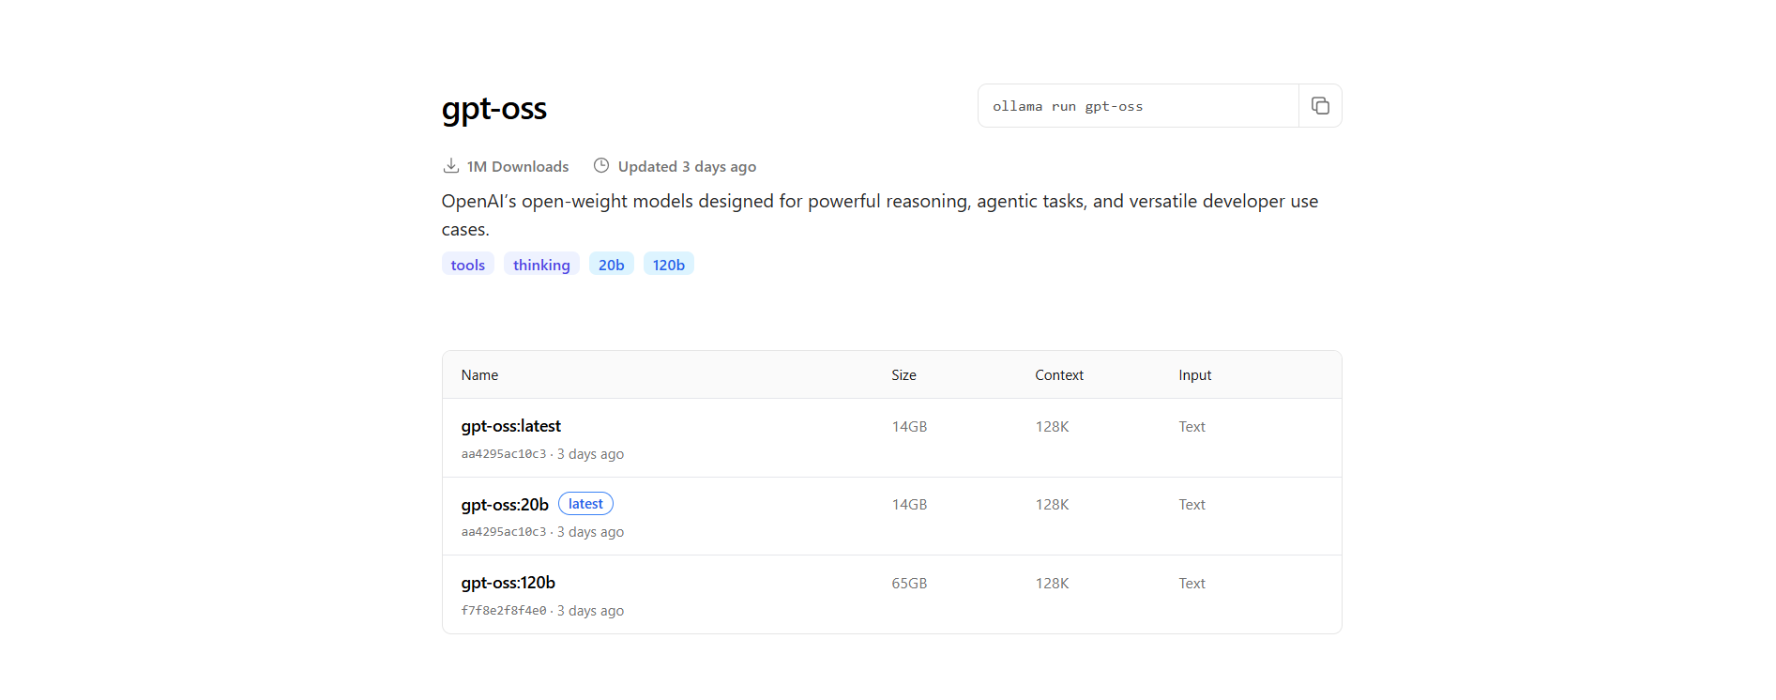Open the gpt-oss:120b model

point(508,583)
